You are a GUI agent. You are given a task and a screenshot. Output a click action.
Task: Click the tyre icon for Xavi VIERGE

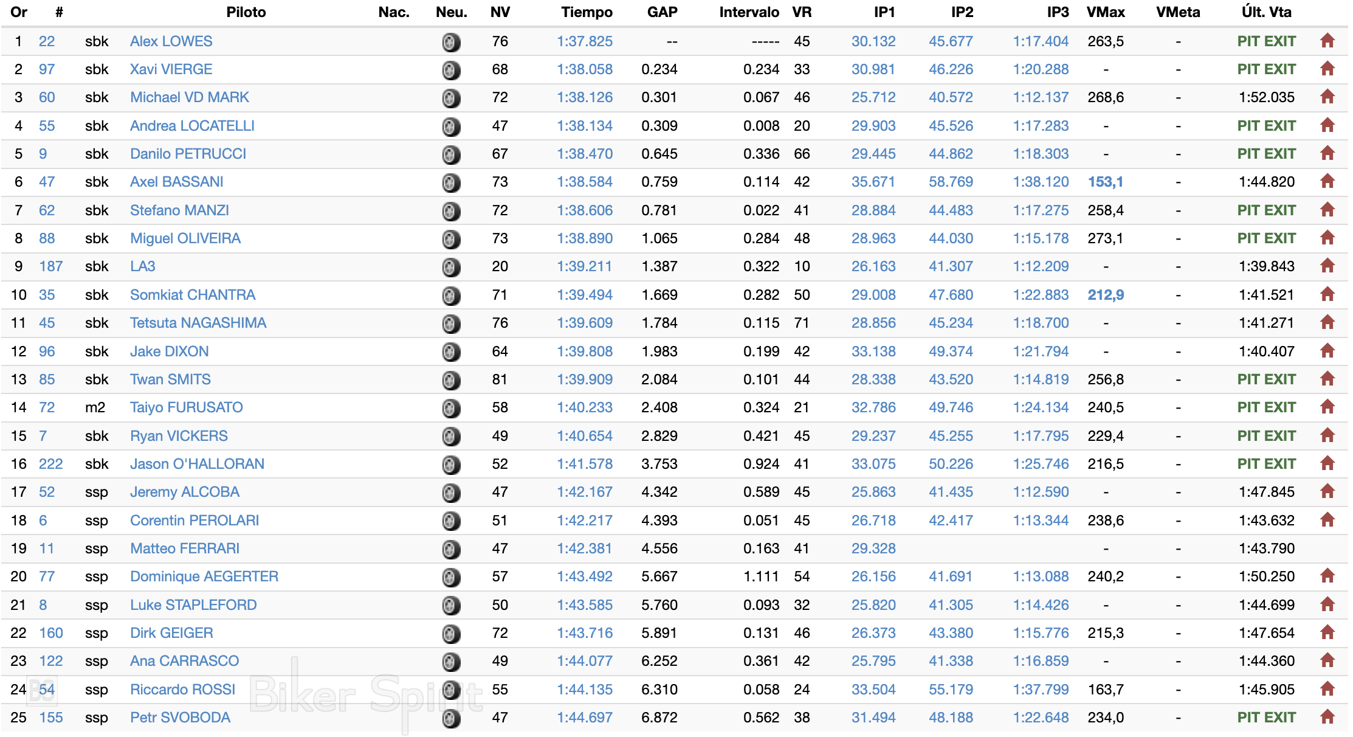click(451, 71)
